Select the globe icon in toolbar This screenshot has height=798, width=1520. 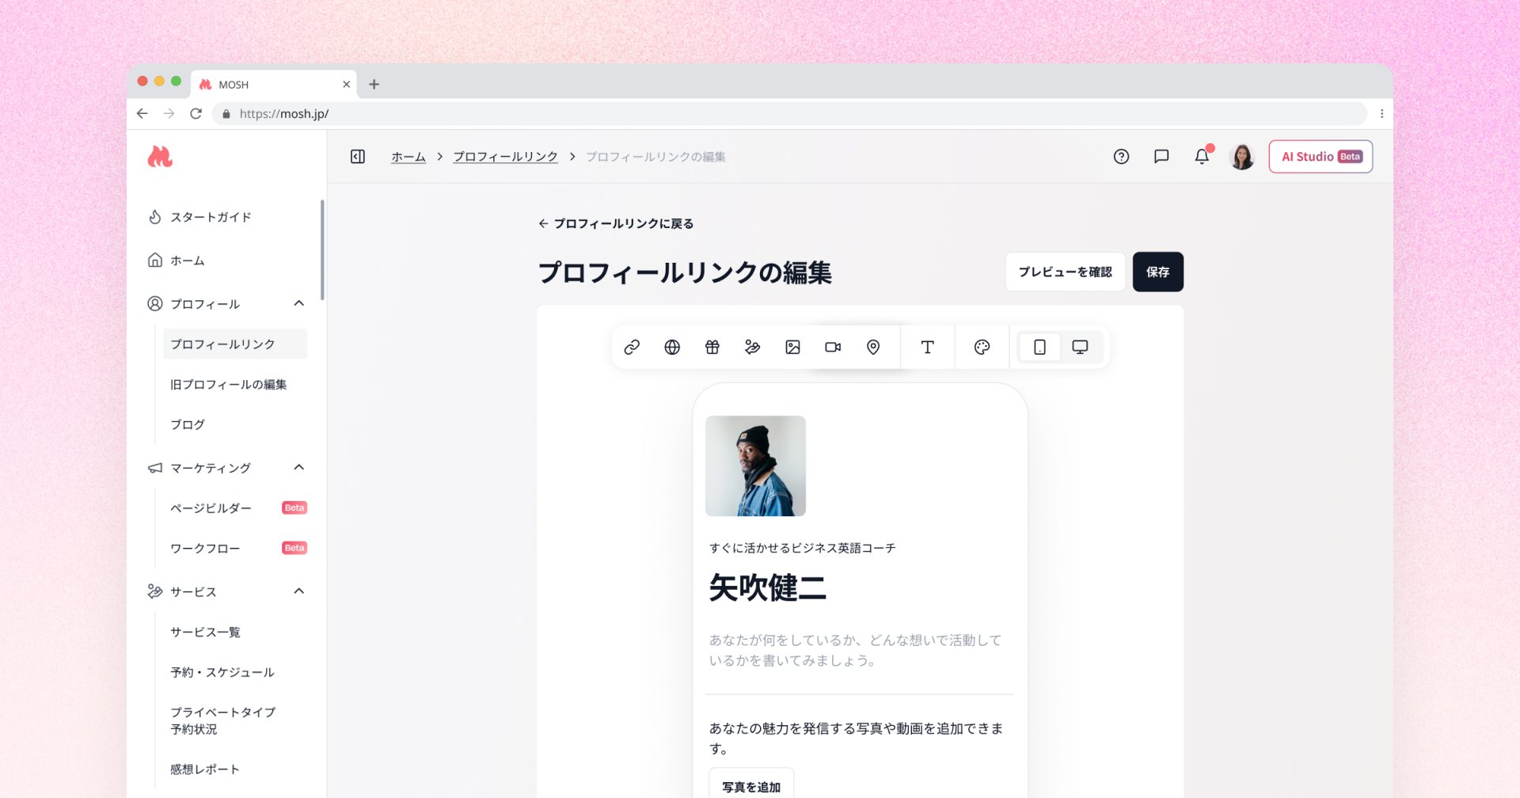[672, 347]
